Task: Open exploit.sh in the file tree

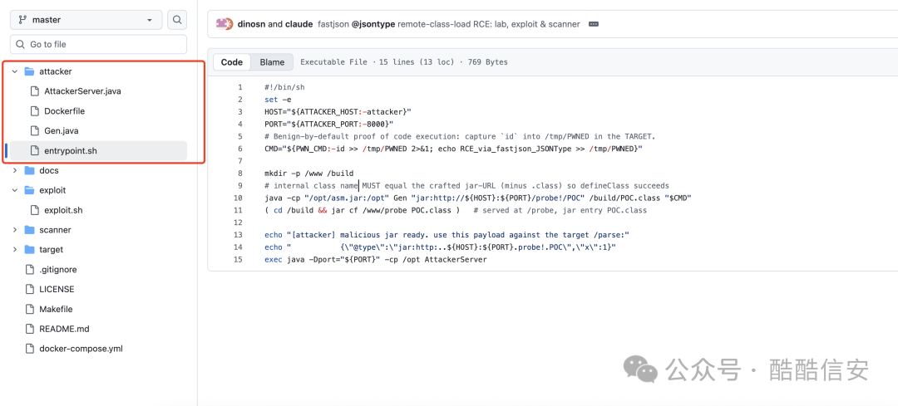Action: tap(63, 210)
